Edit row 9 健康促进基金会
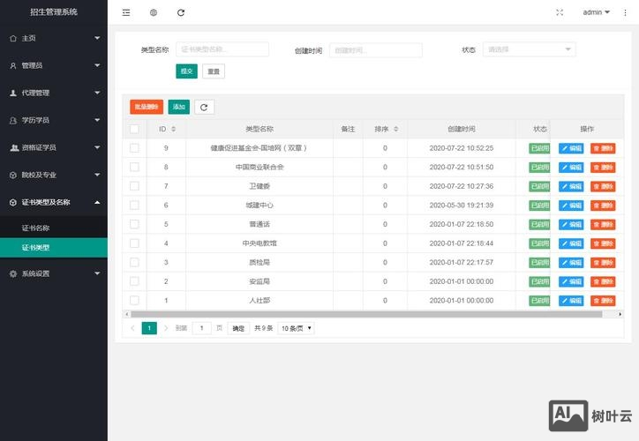 click(571, 148)
